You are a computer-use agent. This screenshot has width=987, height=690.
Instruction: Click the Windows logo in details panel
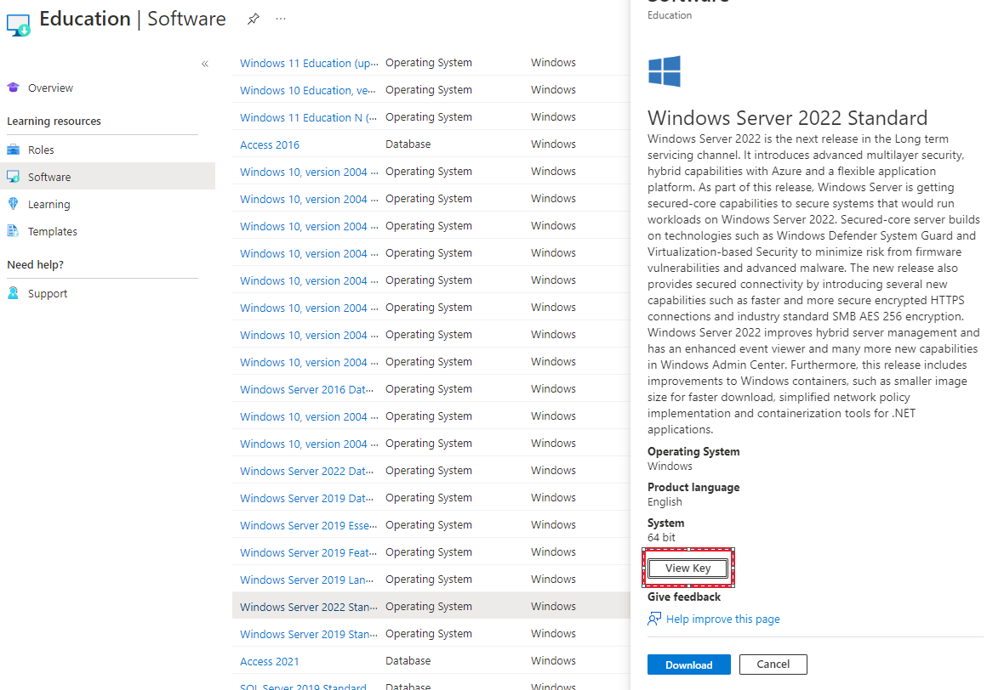pyautogui.click(x=664, y=71)
